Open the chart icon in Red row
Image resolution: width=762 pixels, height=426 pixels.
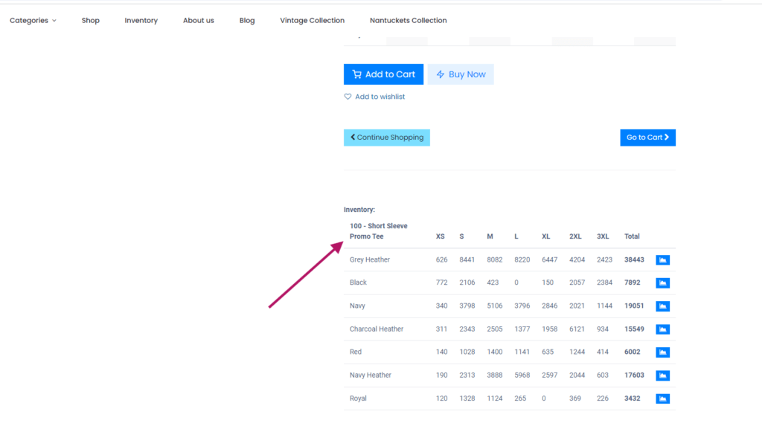662,352
